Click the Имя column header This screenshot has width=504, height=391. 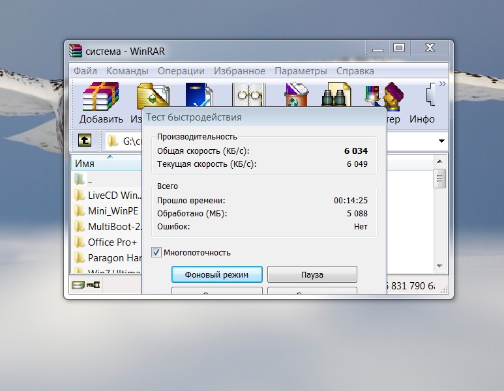[x=106, y=163]
